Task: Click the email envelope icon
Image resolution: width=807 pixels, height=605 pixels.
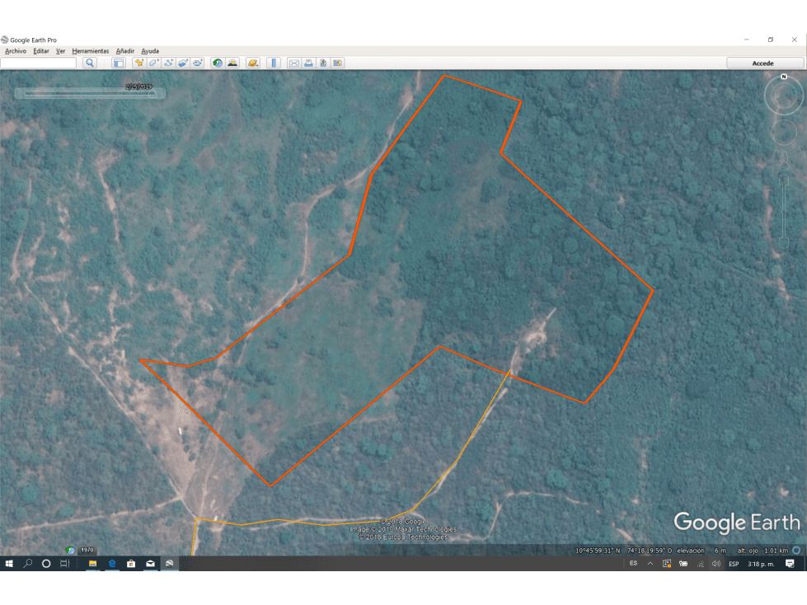Action: [293, 63]
